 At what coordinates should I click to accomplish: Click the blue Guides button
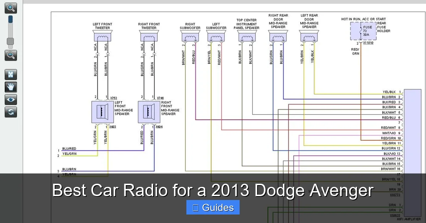pos(213,207)
